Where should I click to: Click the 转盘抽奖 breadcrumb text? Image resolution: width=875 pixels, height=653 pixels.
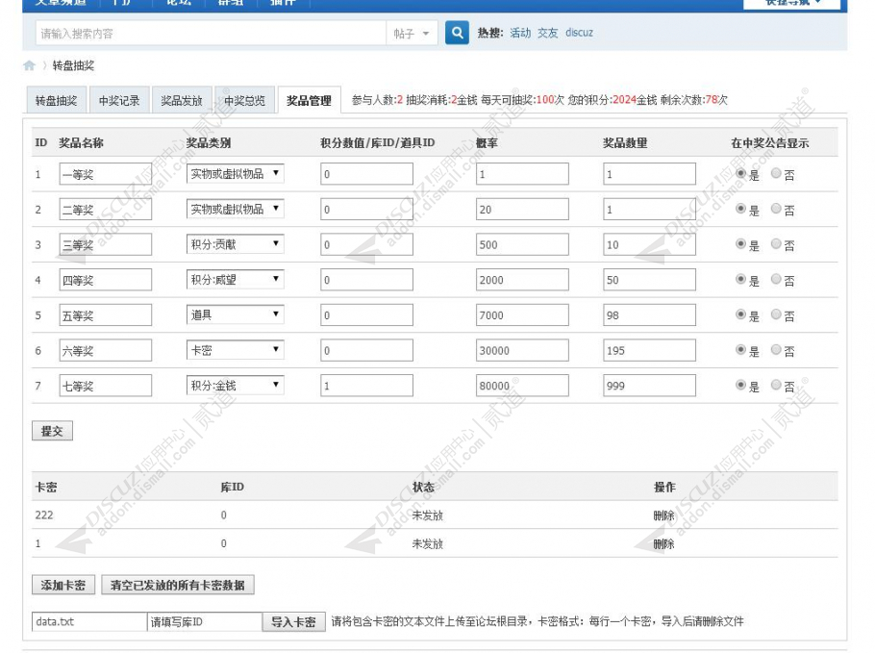click(73, 65)
